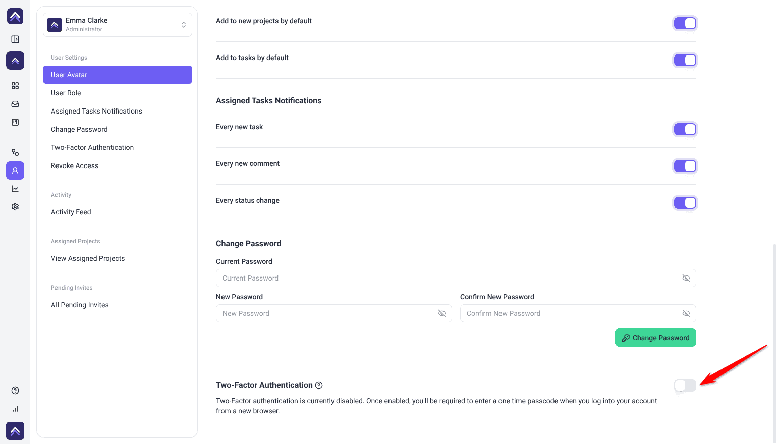Focus the Confirm New Password input
777x444 pixels.
(x=578, y=313)
